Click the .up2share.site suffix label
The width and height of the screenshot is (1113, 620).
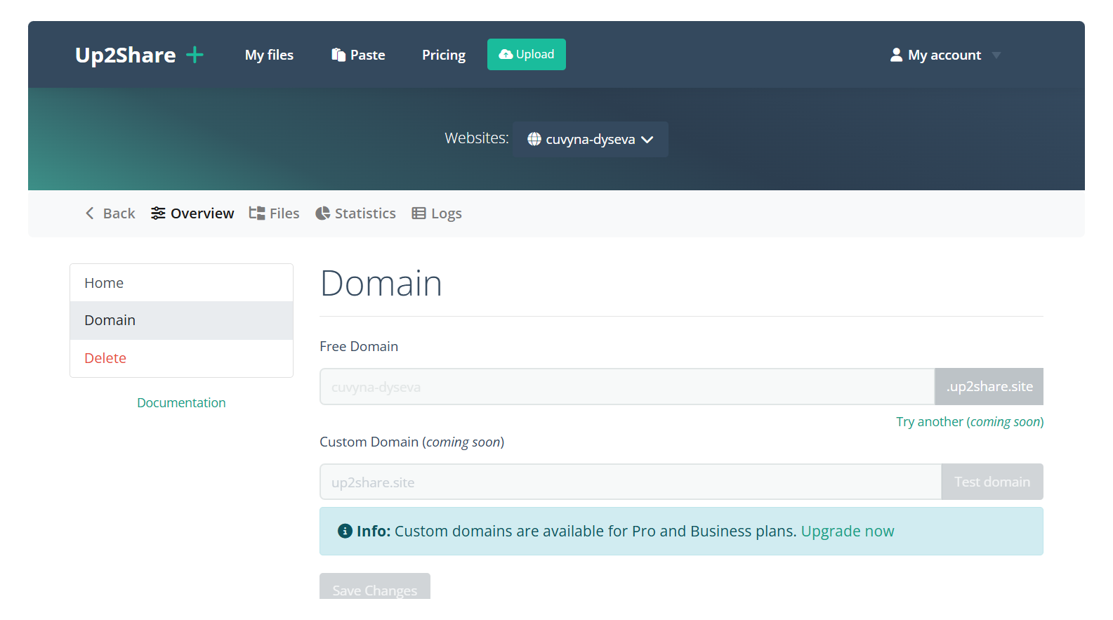click(989, 387)
